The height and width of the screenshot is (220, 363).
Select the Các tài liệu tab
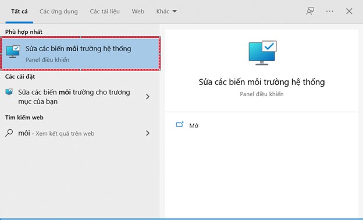(105, 12)
